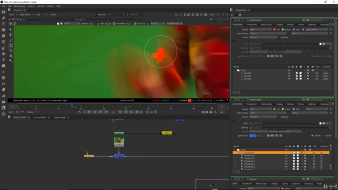Choose the Bezier shape tool
Image resolution: width=338 pixels, height=190 pixels.
11,40
